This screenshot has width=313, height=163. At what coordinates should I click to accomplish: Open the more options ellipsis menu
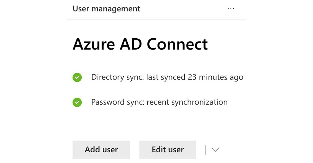[231, 9]
